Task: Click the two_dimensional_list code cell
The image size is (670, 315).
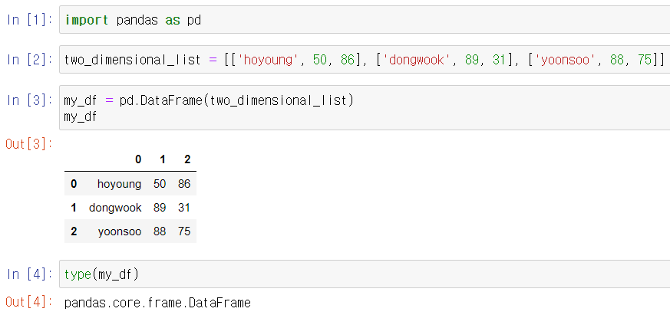Action: [365, 59]
